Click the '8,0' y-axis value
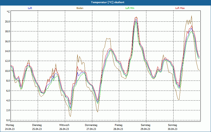Image resolution: width=211 pixels, height=132 pixels. coord(8,81)
